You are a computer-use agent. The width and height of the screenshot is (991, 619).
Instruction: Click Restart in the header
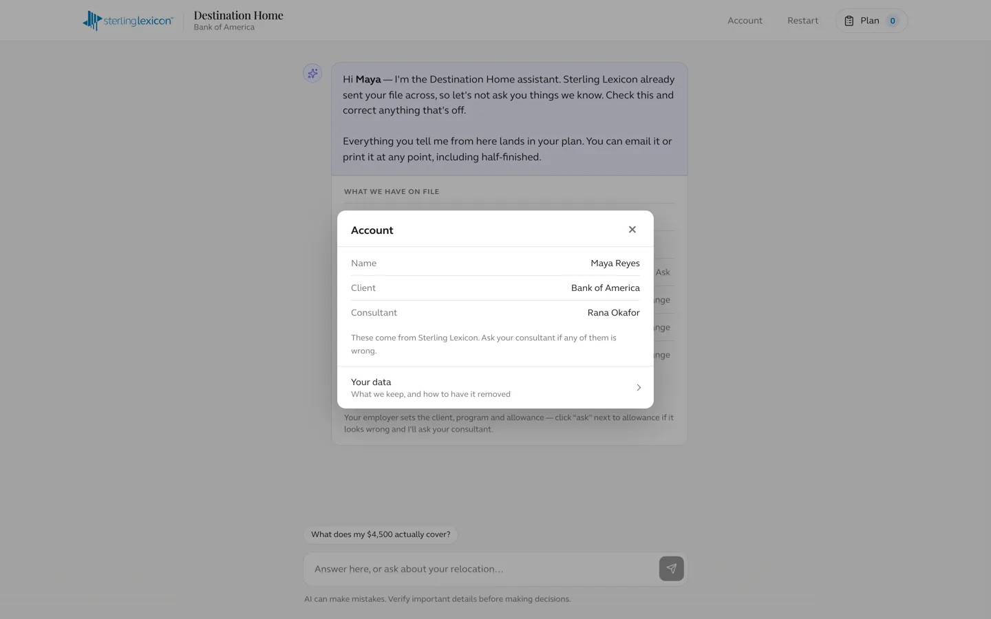[x=802, y=21]
